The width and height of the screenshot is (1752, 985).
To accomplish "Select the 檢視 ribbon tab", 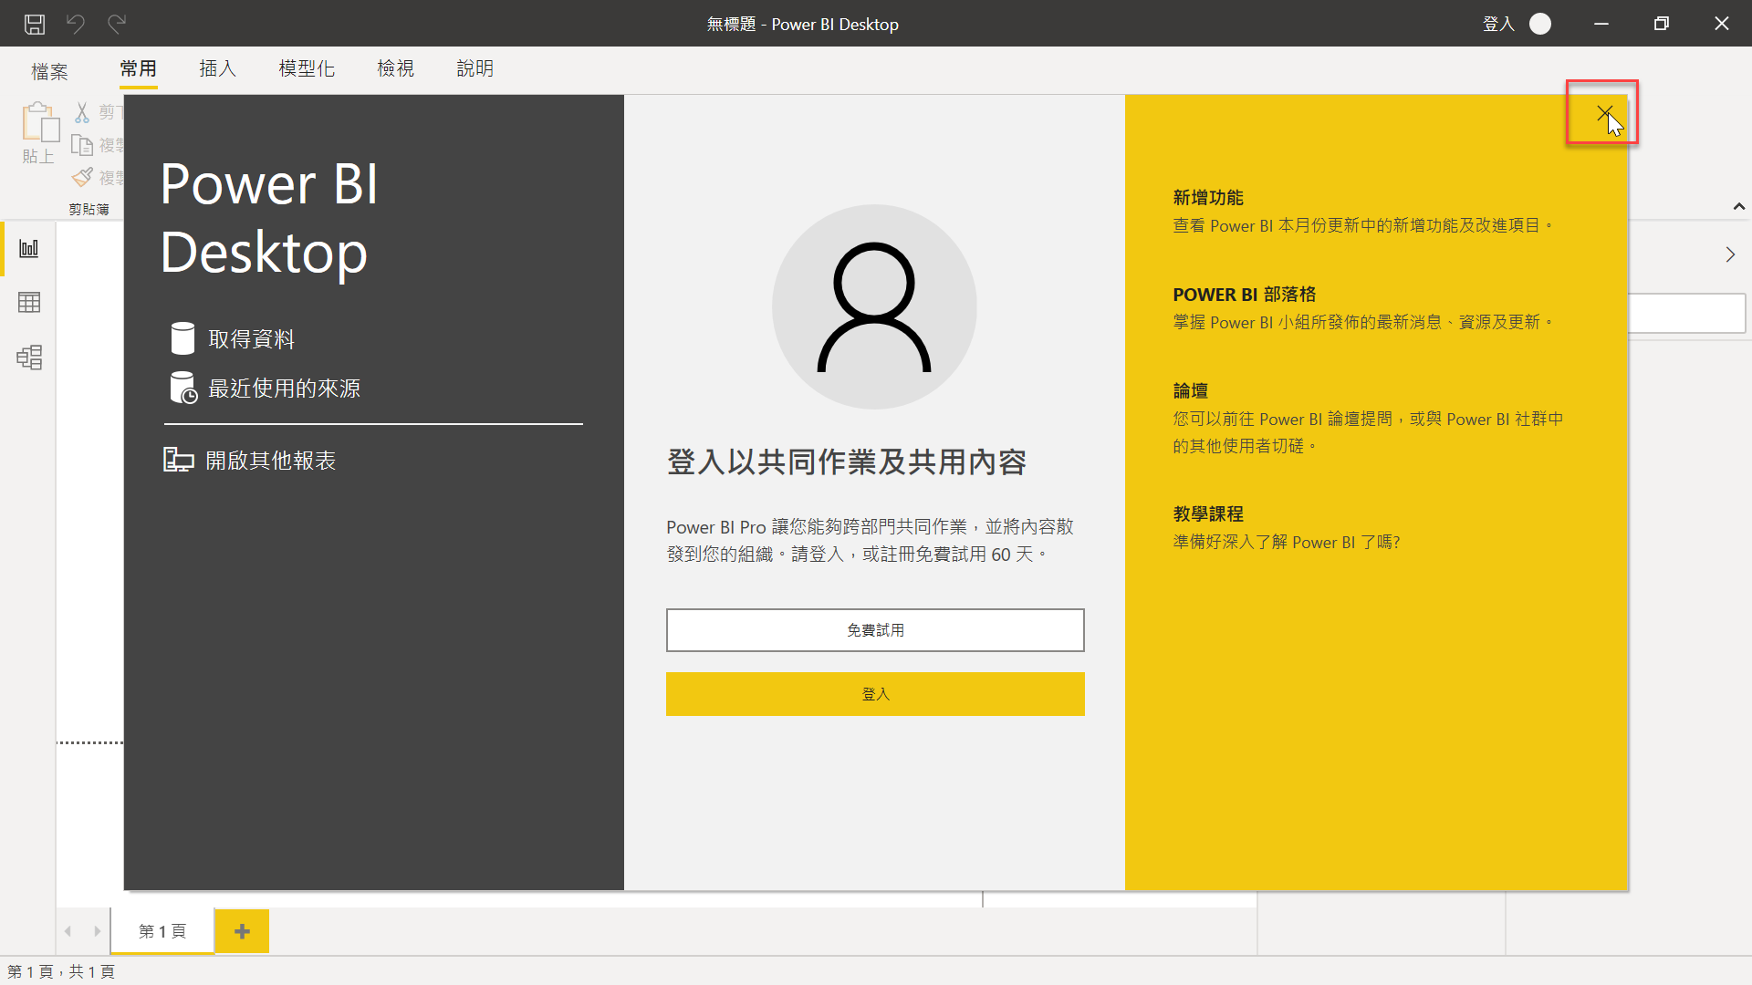I will pos(396,68).
